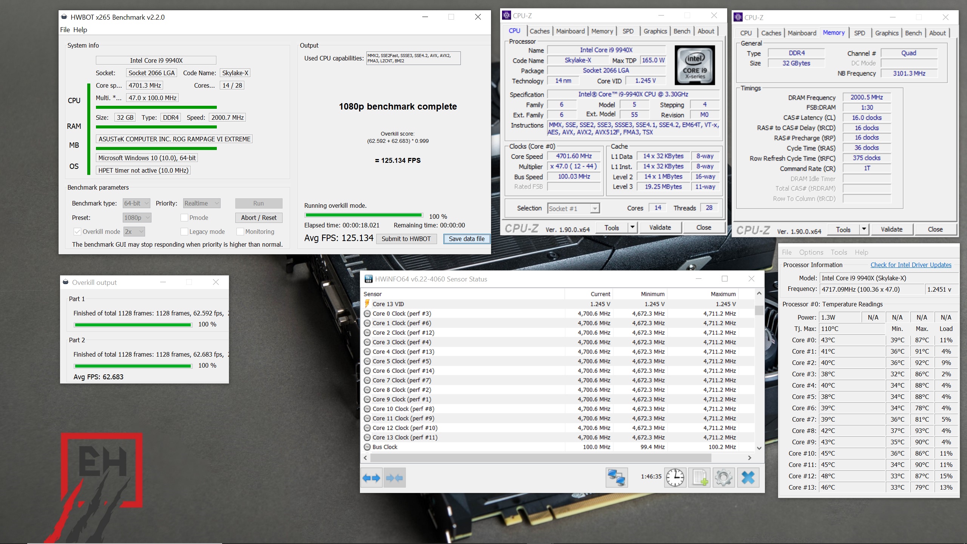Viewport: 967px width, 544px height.
Task: Enable the Legacy mode checkbox
Action: 184,232
